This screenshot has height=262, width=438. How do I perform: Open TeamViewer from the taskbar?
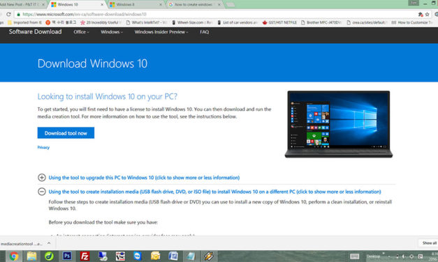(x=138, y=256)
